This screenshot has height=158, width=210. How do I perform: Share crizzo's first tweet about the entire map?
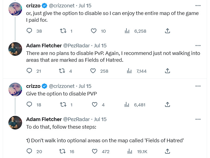168,31
